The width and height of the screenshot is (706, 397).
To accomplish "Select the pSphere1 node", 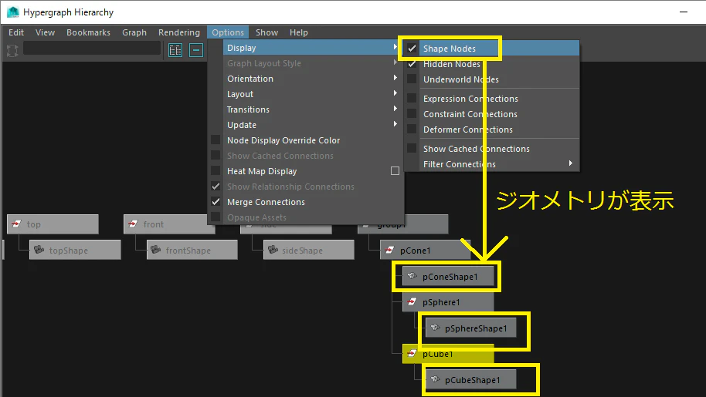I will [x=448, y=301].
